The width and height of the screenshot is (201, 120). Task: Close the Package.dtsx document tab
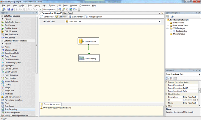162,13
